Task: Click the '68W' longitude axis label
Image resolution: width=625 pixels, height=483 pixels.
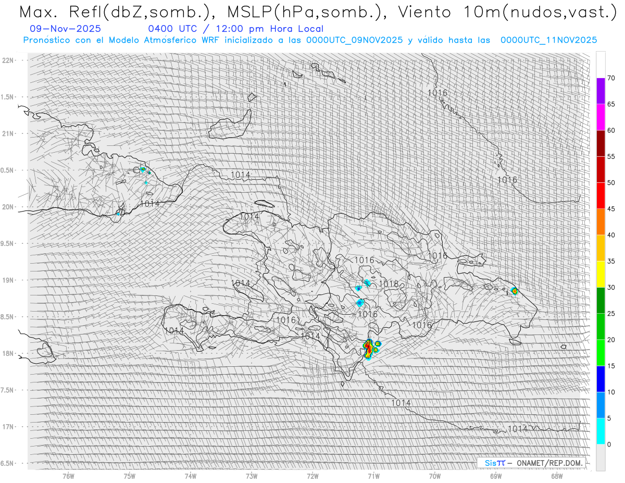Action: coord(557,476)
